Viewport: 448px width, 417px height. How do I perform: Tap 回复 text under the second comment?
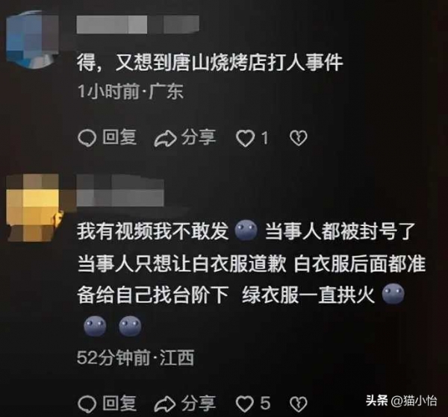pyautogui.click(x=119, y=404)
